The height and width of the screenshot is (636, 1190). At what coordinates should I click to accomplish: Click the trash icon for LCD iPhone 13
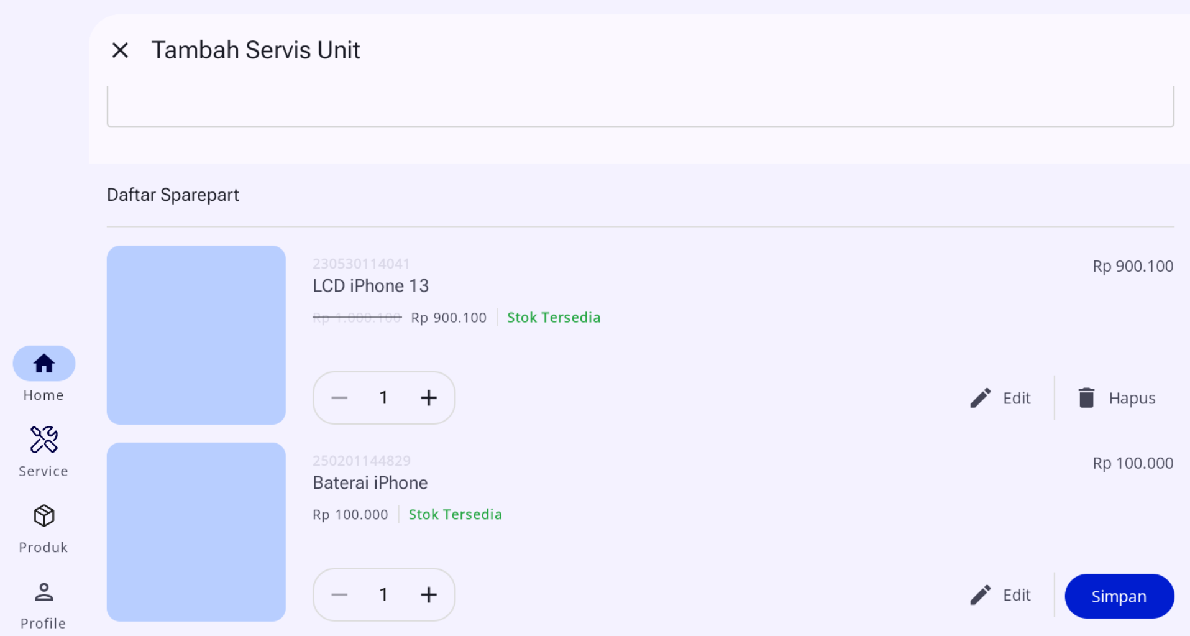click(1086, 398)
